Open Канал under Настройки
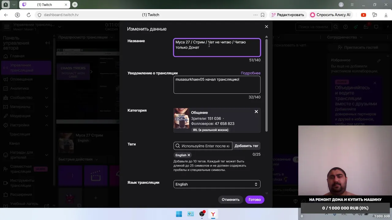The image size is (392, 220). 14,143
